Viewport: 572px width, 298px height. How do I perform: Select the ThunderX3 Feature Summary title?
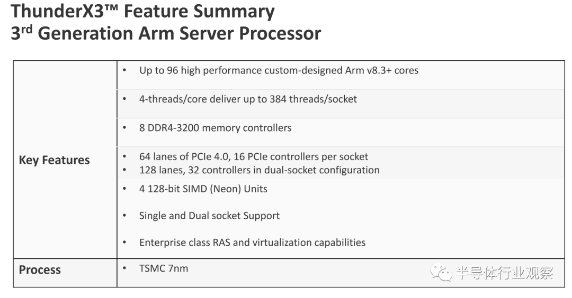click(x=142, y=11)
